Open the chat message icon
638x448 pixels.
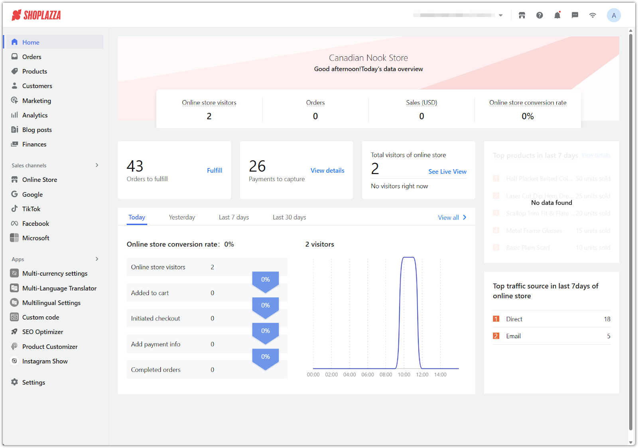575,15
